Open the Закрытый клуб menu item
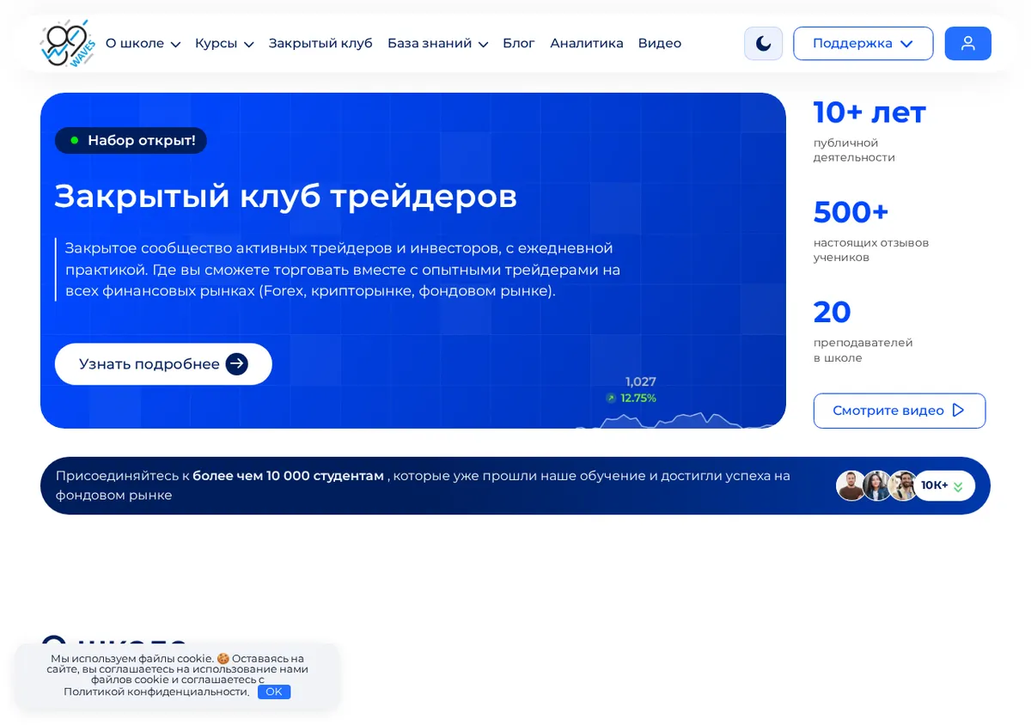This screenshot has width=1031, height=725. pyautogui.click(x=320, y=44)
